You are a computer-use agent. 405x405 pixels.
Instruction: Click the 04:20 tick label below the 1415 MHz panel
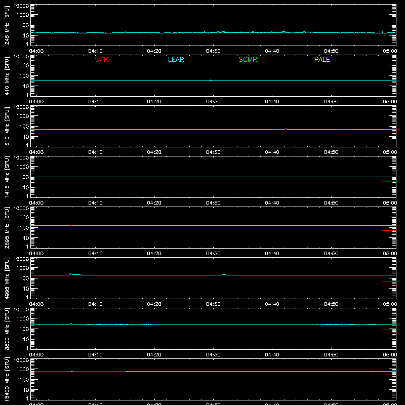point(154,203)
